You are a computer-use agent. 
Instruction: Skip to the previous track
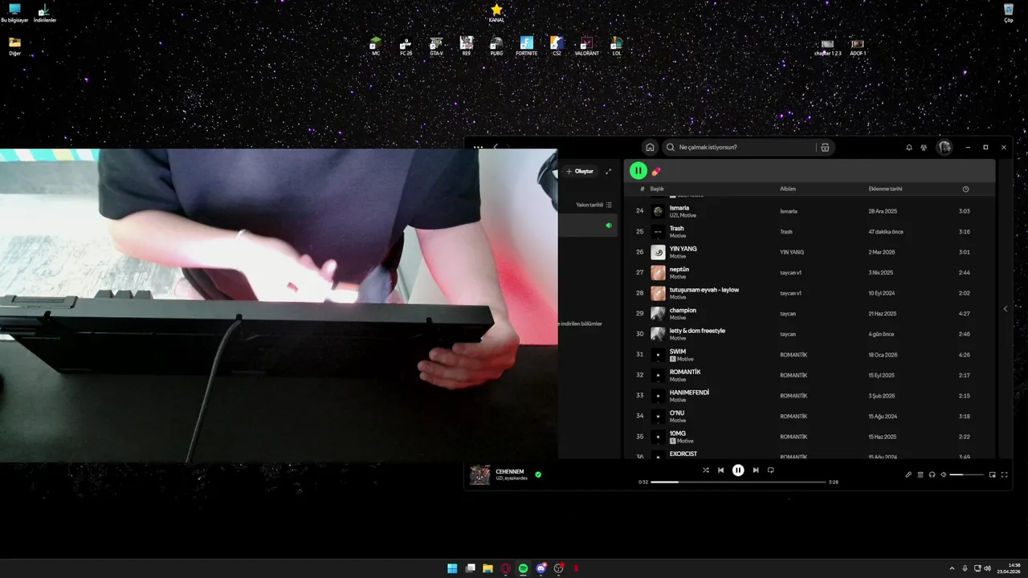721,470
